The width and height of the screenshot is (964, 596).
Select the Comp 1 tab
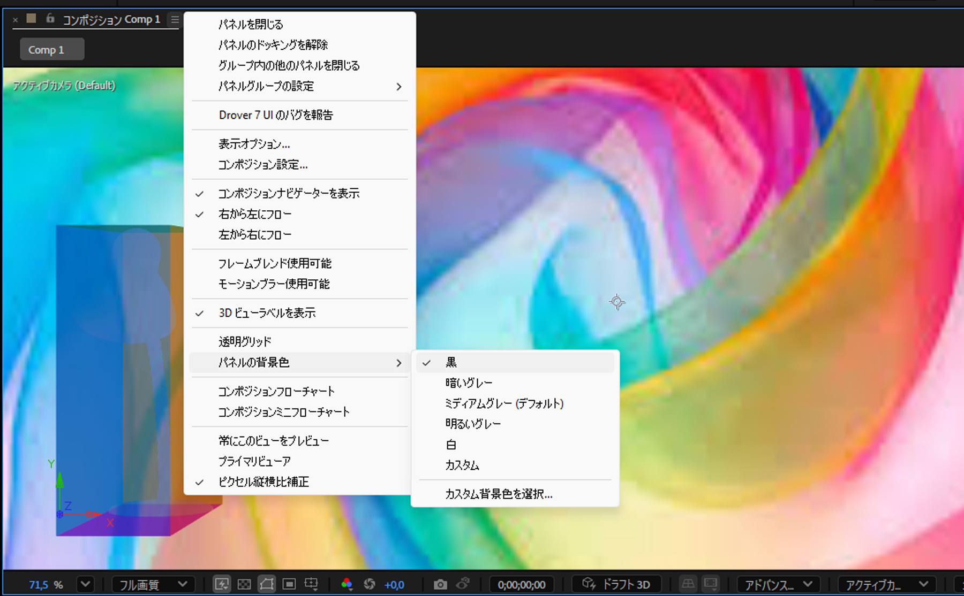(51, 49)
